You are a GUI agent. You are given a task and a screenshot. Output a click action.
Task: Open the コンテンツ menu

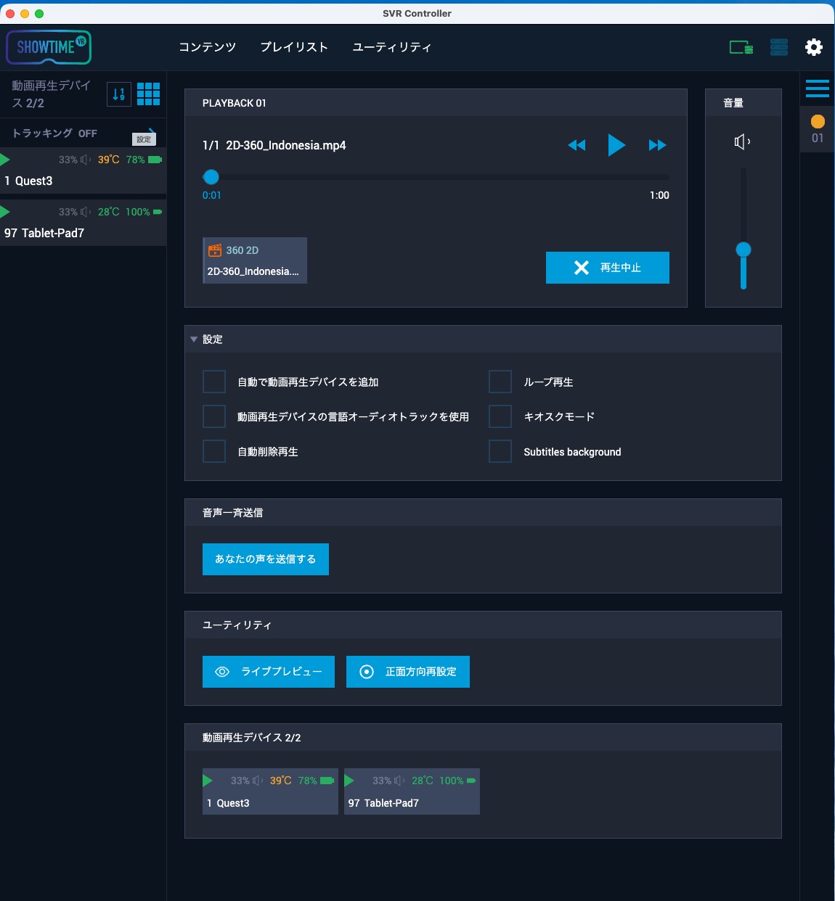208,47
